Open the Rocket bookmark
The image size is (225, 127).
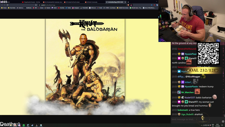pos(47,8)
